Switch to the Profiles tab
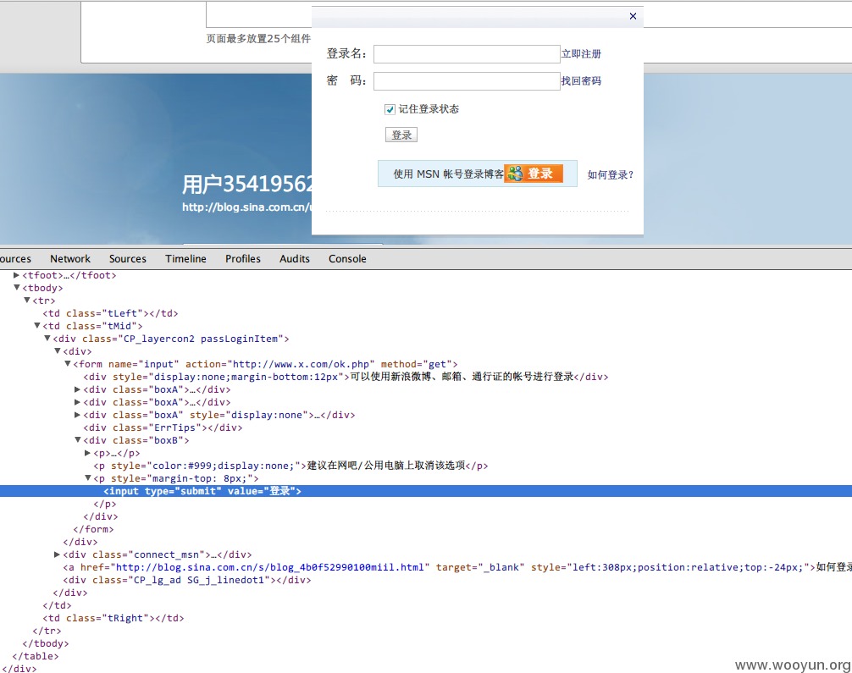Screen dimensions: 852x673 (243, 258)
